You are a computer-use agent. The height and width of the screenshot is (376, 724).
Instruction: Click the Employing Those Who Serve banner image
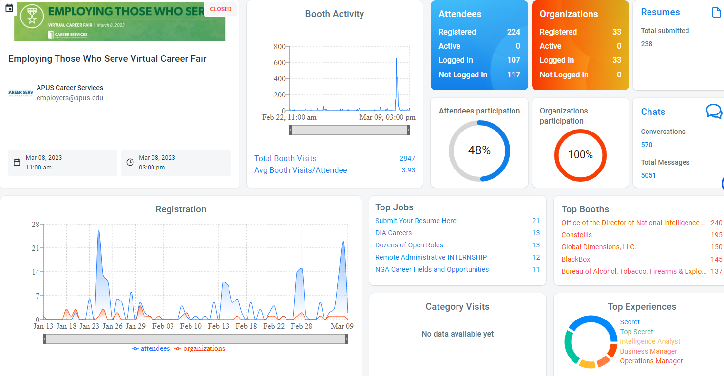[120, 21]
